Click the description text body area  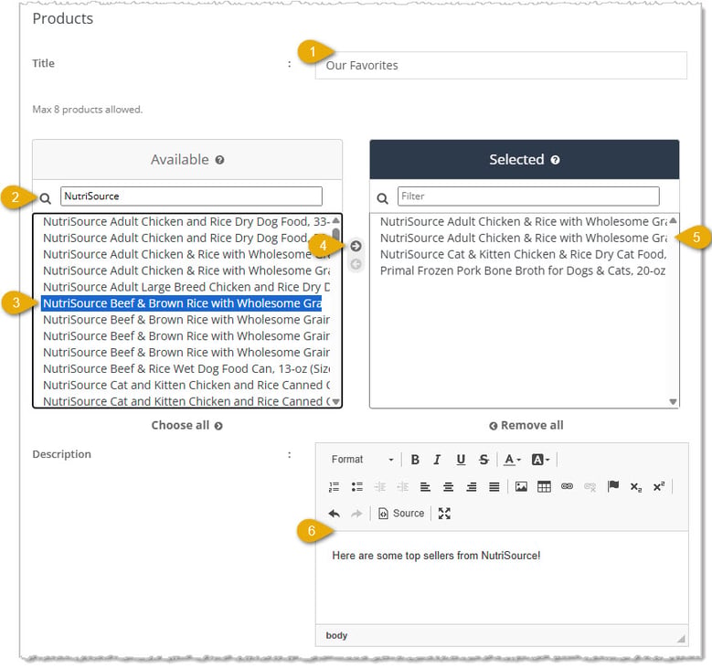[x=502, y=578]
